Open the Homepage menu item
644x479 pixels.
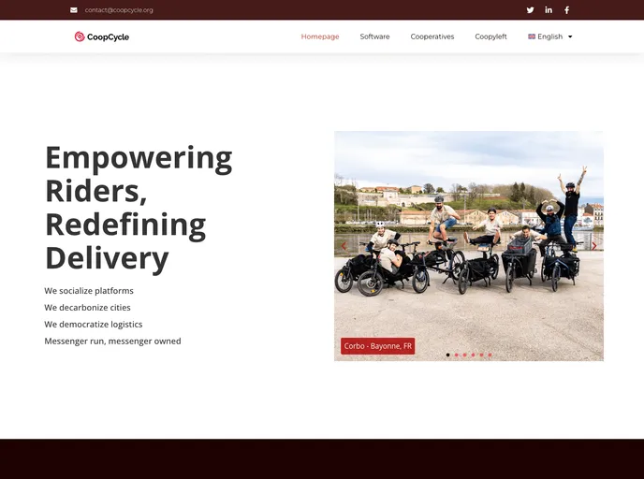click(320, 36)
